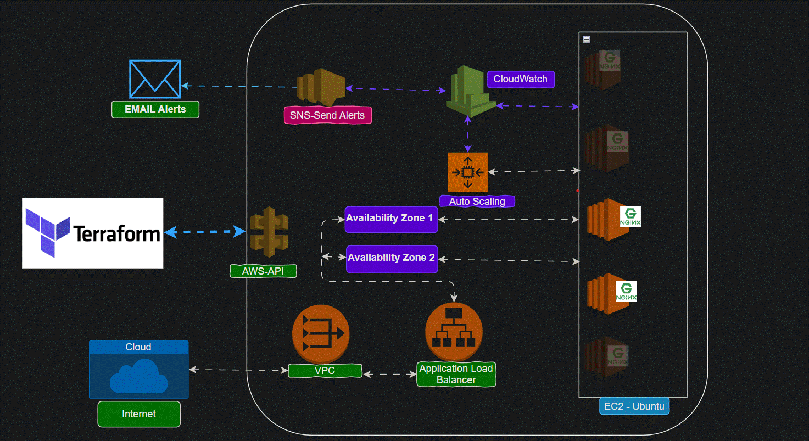Select the Availability Zone 2 box
This screenshot has height=441, width=809.
tap(392, 259)
